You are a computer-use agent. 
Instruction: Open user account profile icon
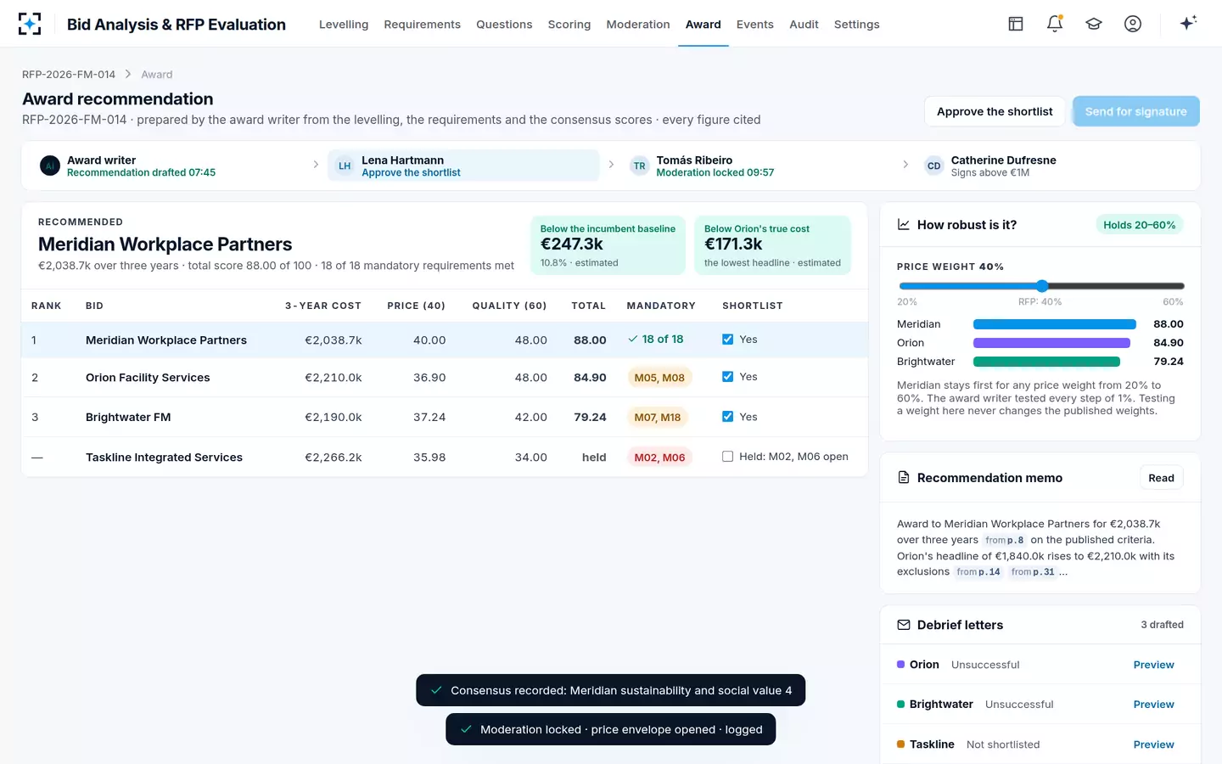pyautogui.click(x=1133, y=24)
